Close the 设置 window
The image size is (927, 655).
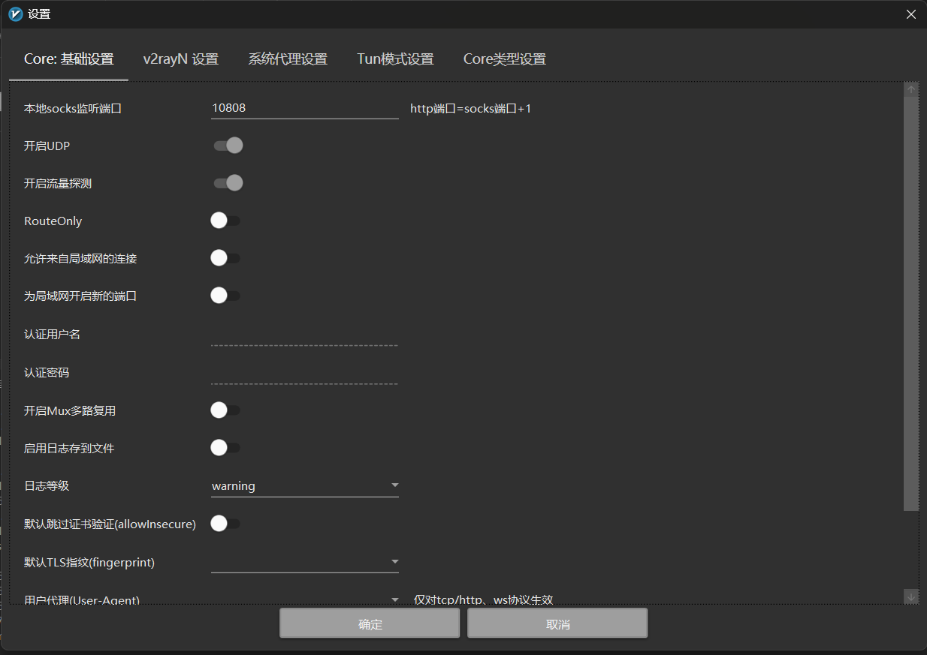point(910,14)
